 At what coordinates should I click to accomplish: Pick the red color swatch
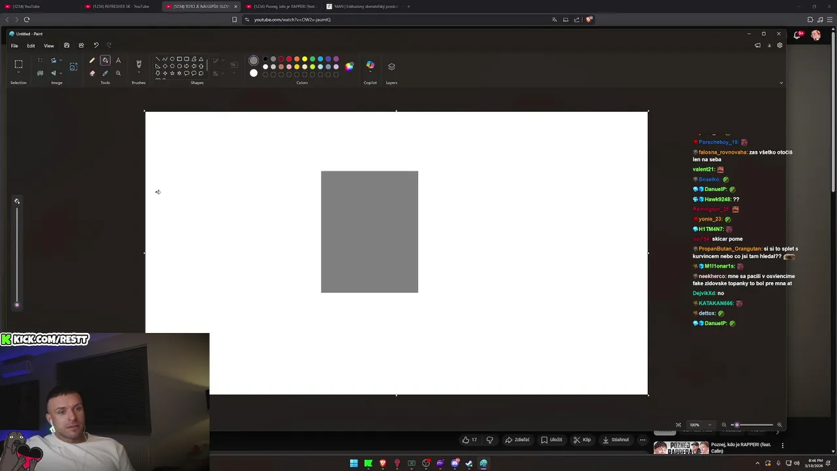coord(289,59)
